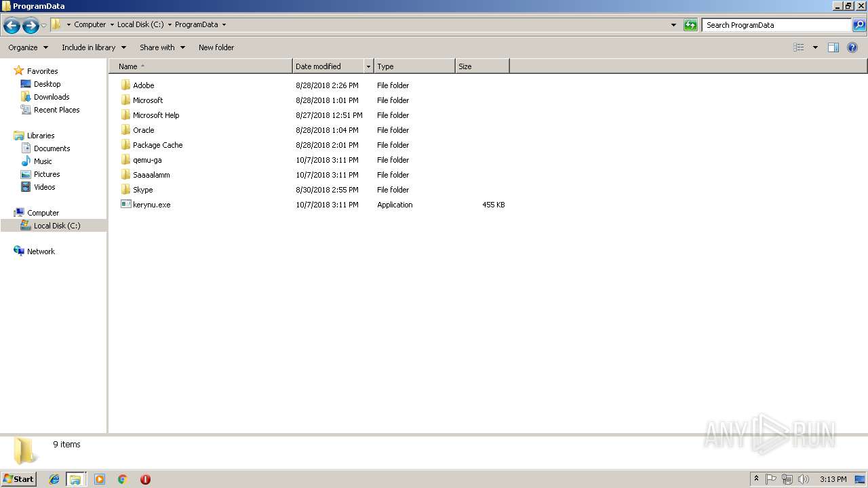Screen dimensions: 868x488
Task: Open the Action Center flag icon
Action: coord(771,479)
